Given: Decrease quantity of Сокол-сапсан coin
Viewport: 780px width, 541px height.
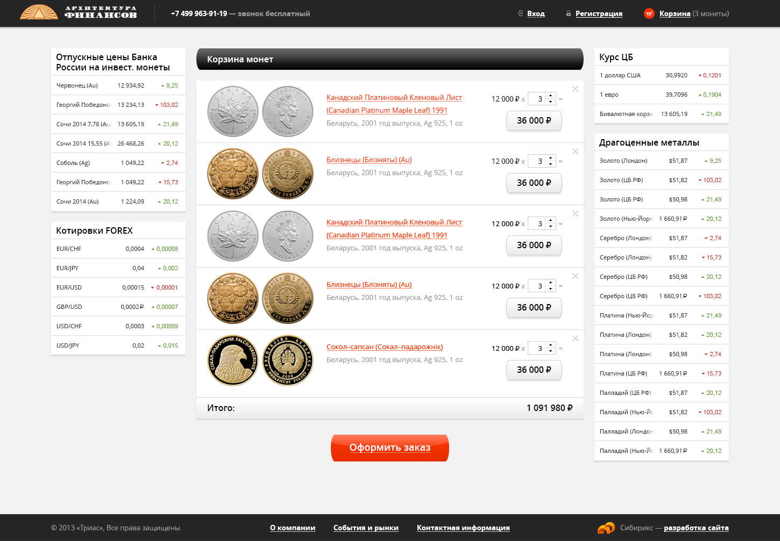Looking at the screenshot, I should coord(550,351).
